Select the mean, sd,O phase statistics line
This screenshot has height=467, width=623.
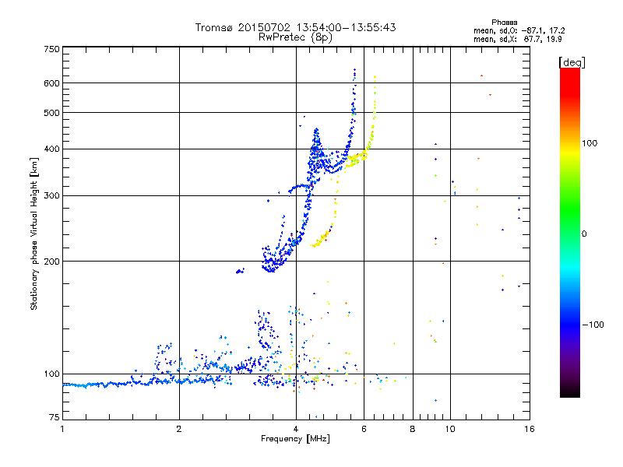[x=523, y=30]
